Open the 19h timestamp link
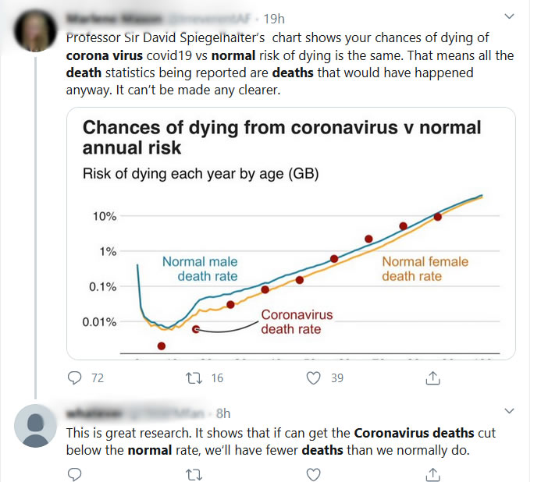The height and width of the screenshot is (482, 541). pos(273,17)
